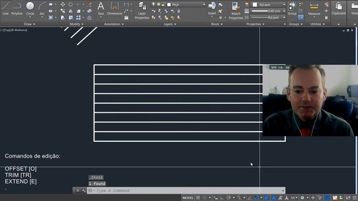Expand the Annotation panel
This screenshot has width=358, height=201.
[x=114, y=24]
